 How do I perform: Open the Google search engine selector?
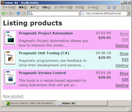click(31, 13)
